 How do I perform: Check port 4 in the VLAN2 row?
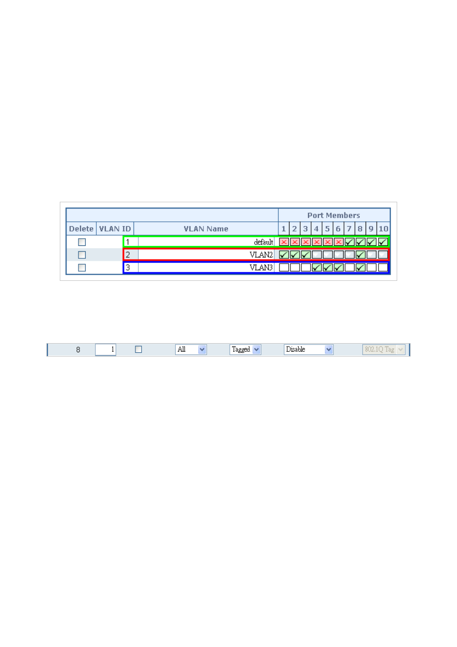[317, 255]
